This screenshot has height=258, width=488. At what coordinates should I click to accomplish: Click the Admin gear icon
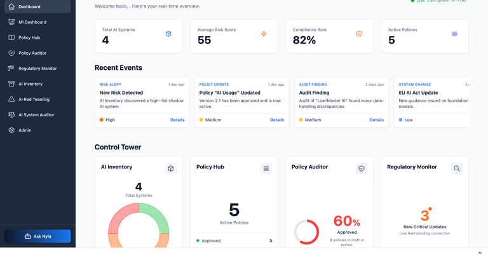11,130
